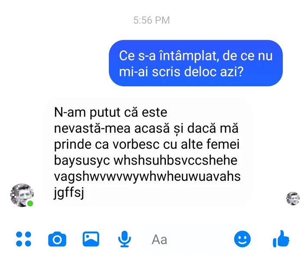The image size is (303, 257).
Task: Tap the line starting with 'nevastă-mea acasă'
Action: coord(146,128)
